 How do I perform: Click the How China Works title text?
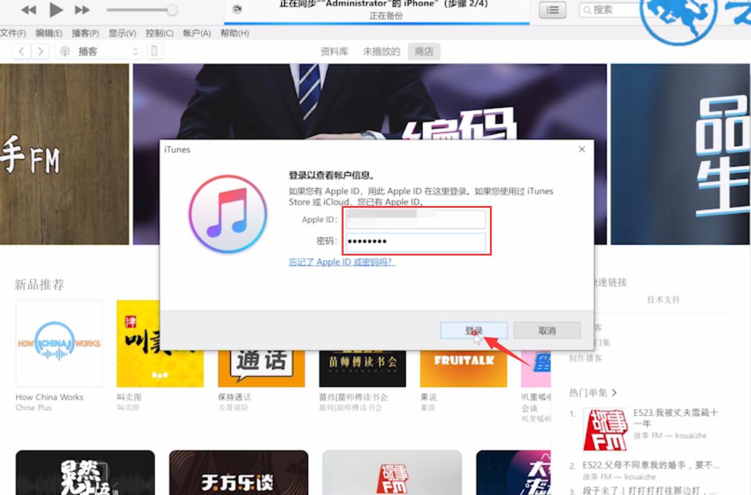pyautogui.click(x=50, y=397)
